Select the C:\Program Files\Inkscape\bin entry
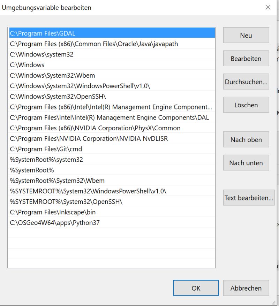The width and height of the screenshot is (279, 306). (x=112, y=212)
